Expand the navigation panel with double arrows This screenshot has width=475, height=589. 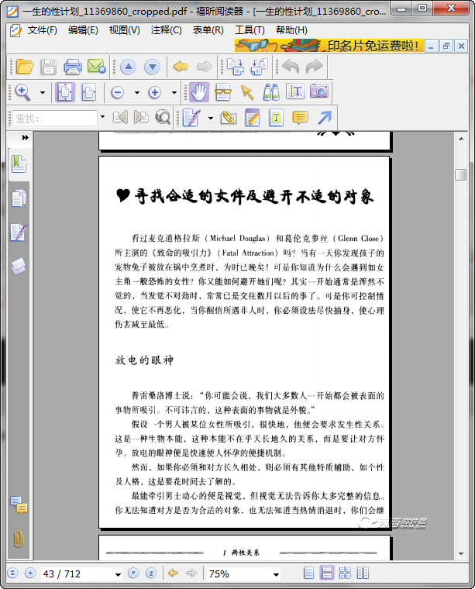tap(25, 137)
